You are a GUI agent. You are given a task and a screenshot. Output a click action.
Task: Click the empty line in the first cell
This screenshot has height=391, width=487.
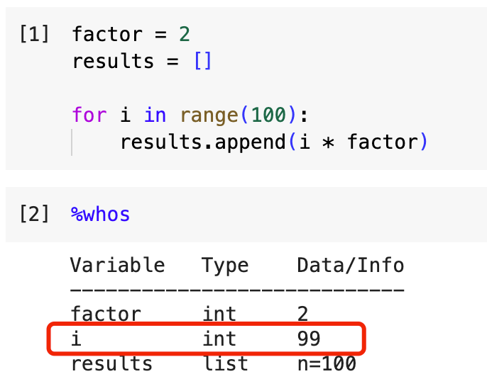click(x=213, y=88)
